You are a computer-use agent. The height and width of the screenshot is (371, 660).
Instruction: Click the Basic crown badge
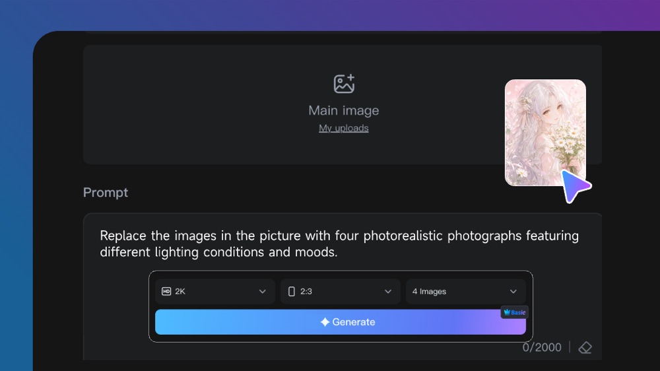point(514,312)
